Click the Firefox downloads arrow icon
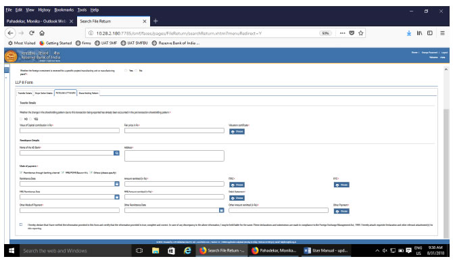Screen dimensions: 453x261 pos(409,33)
